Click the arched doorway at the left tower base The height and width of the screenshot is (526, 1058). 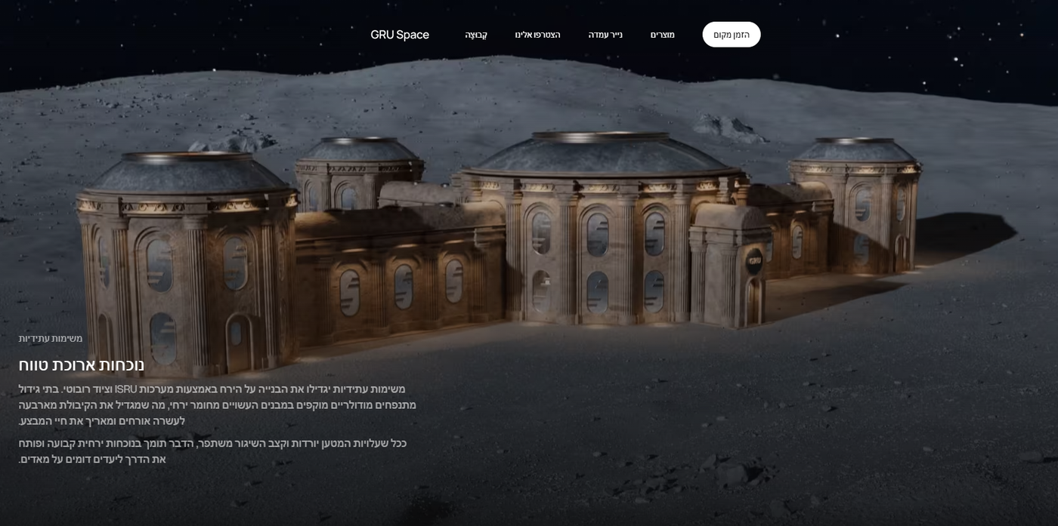pos(239,343)
